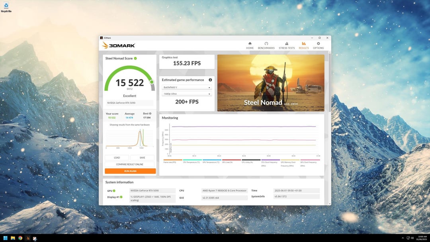430x242 pixels.
Task: Toggle the Frame rate (FPS) legend swatch
Action: [x=173, y=160]
